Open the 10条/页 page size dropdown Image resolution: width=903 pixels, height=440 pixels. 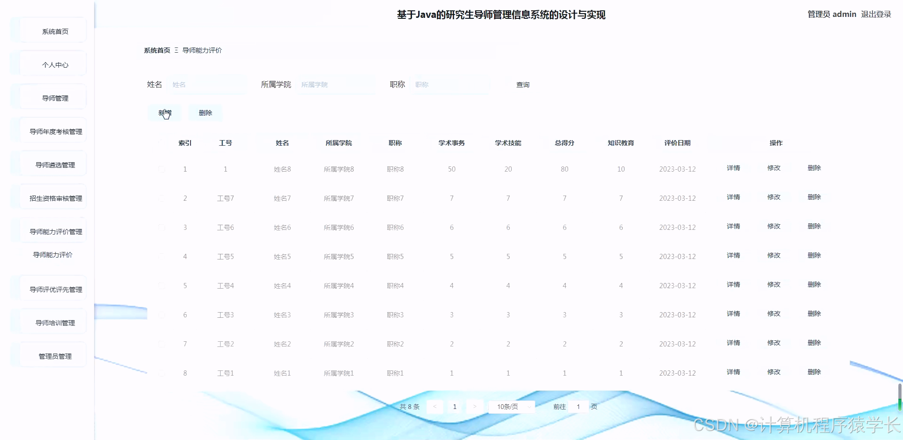(511, 407)
